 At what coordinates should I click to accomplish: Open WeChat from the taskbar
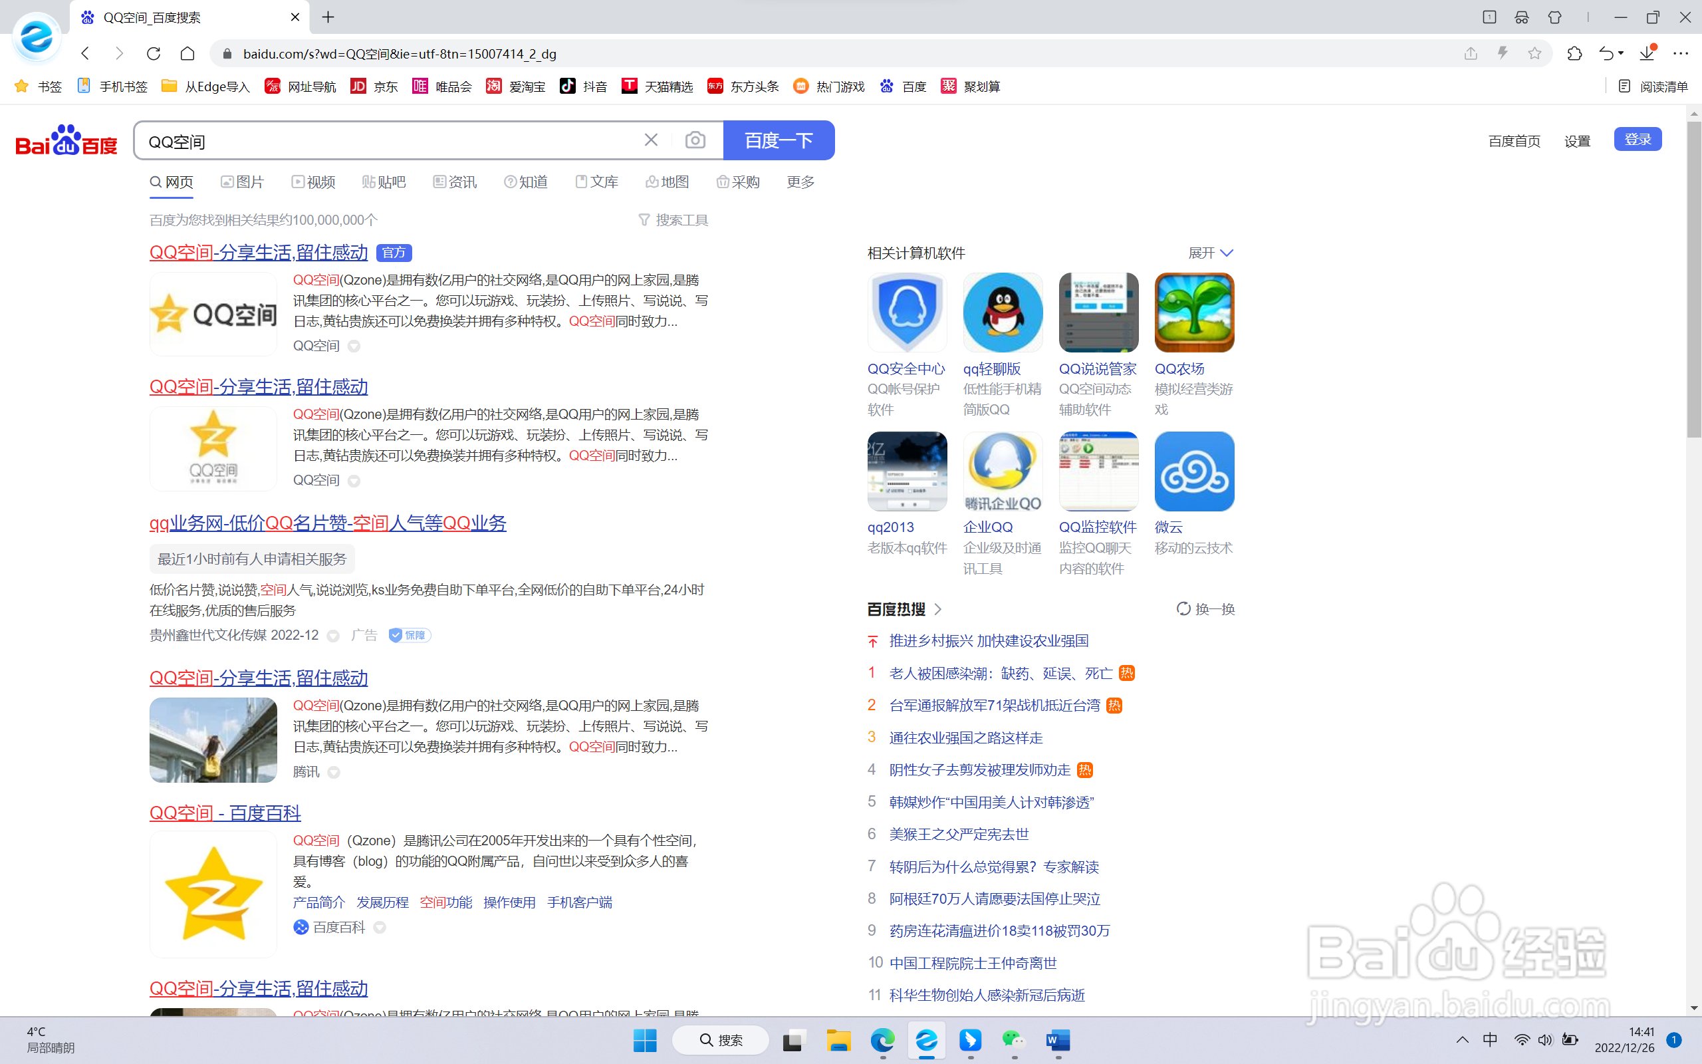pyautogui.click(x=1013, y=1039)
